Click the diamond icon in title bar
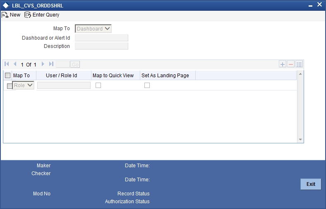This screenshot has width=326, height=209. click(x=6, y=6)
